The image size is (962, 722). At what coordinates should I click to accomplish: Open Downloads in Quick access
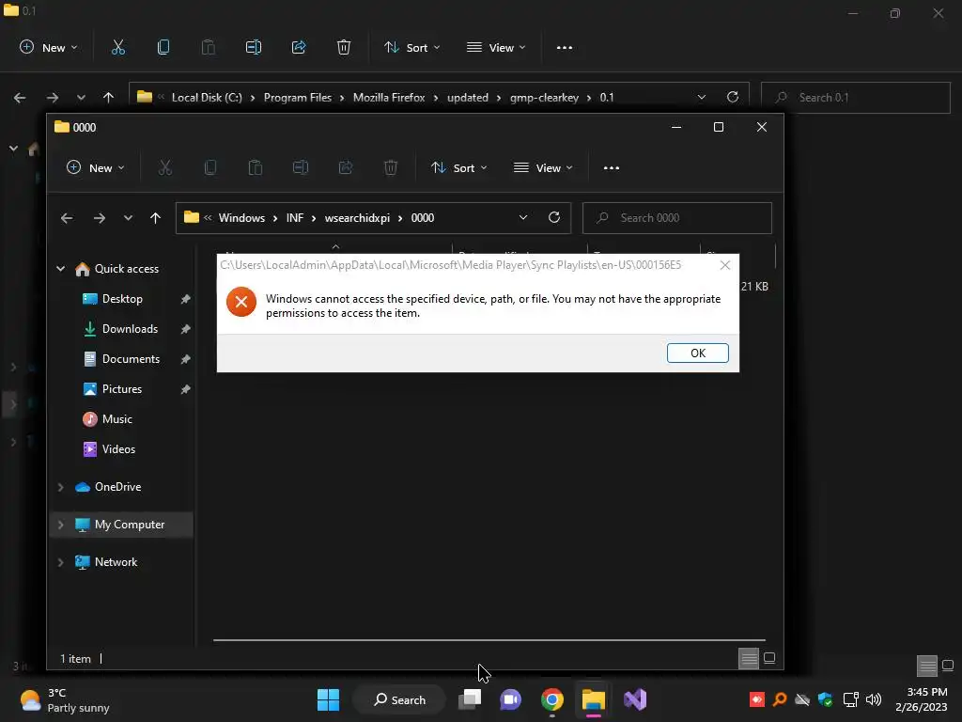(x=130, y=329)
